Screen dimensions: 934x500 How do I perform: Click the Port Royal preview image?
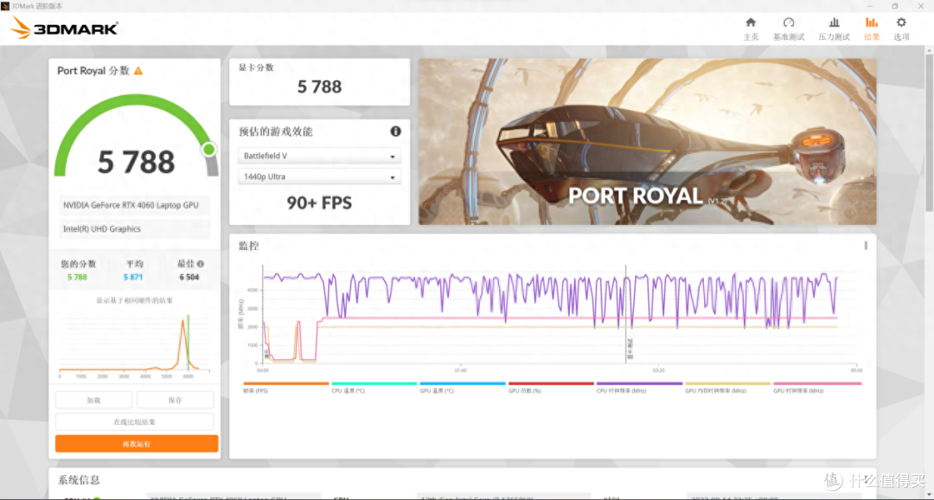point(647,141)
